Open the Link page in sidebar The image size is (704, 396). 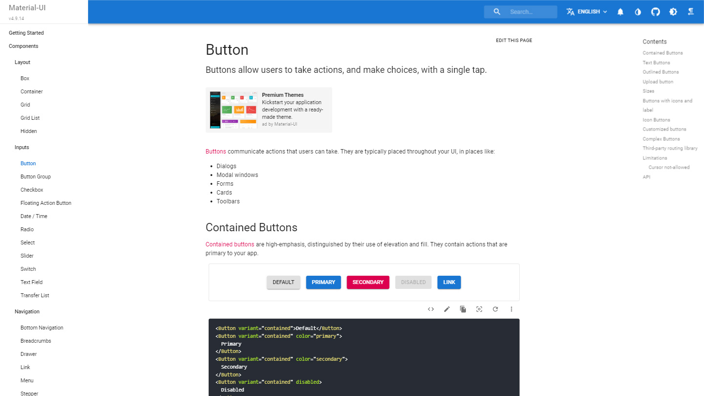(25, 367)
